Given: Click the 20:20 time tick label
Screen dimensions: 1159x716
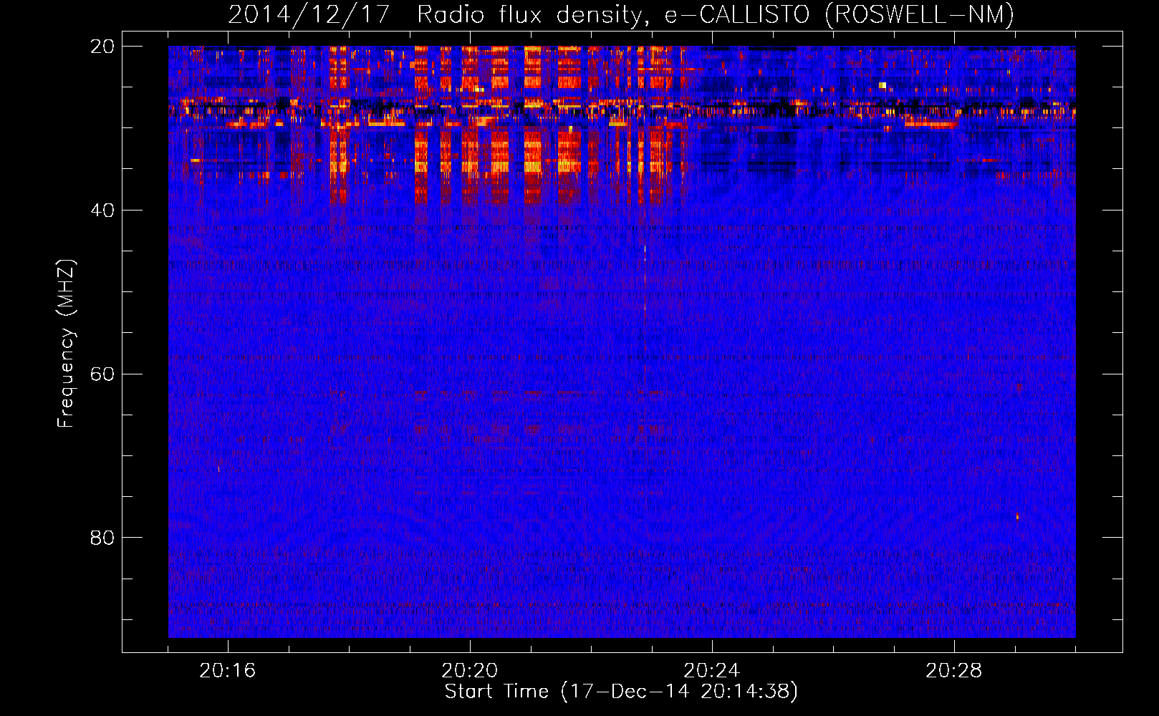Looking at the screenshot, I should point(470,671).
